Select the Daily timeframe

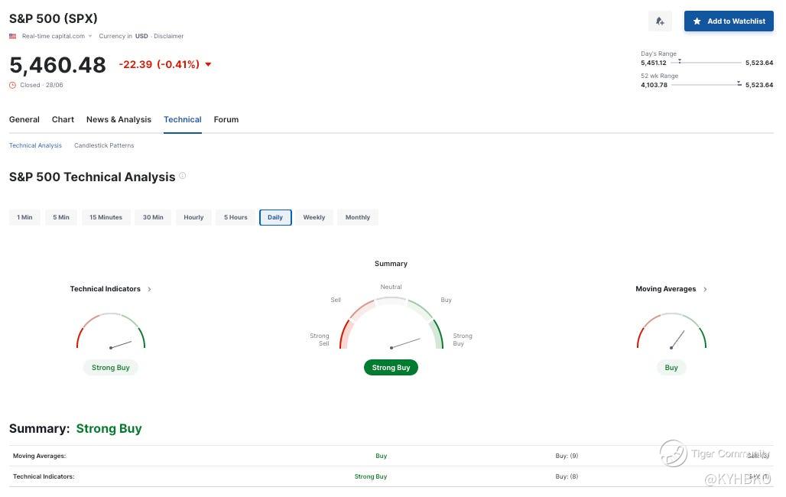[x=275, y=217]
